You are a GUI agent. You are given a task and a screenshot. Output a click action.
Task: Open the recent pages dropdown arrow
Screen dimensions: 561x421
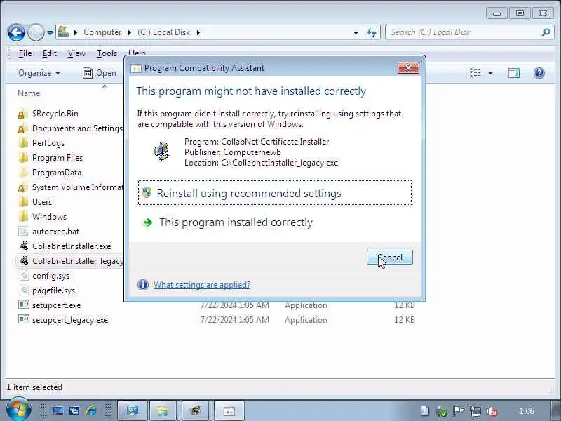(x=50, y=33)
